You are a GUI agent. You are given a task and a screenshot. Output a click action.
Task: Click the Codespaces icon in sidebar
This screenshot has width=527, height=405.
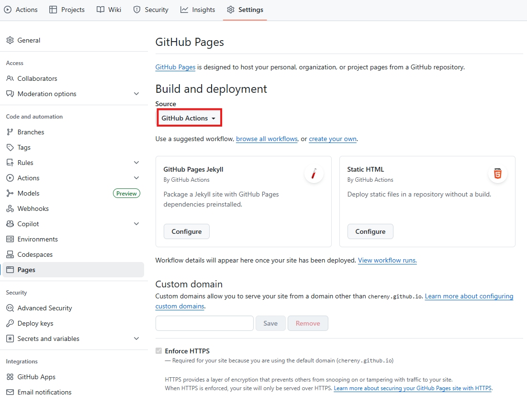[10, 254]
